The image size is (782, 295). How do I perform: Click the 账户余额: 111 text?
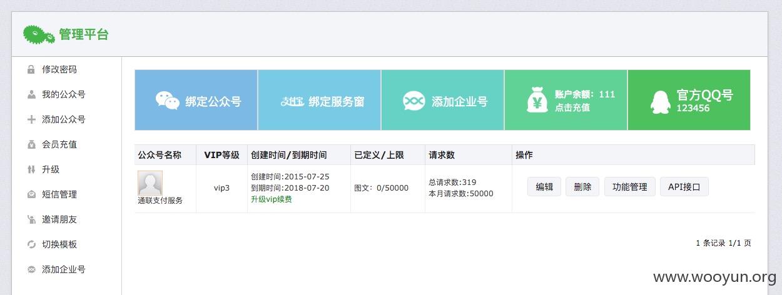coord(585,94)
